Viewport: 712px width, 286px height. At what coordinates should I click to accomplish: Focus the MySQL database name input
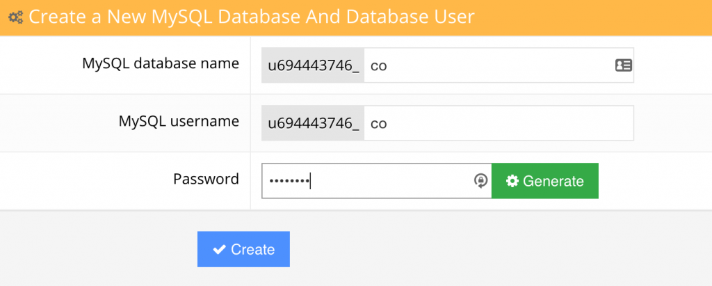pos(487,65)
